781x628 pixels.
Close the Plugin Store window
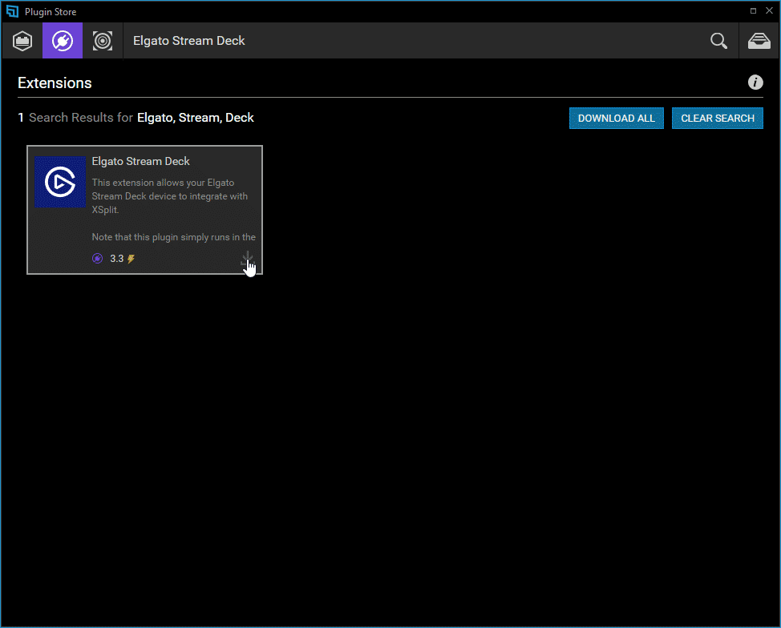tap(769, 10)
